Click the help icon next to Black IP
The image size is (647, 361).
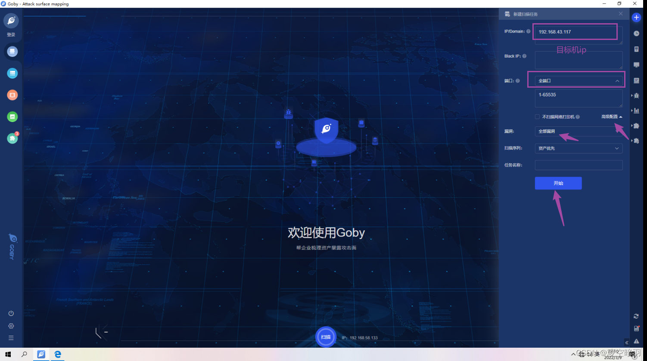pyautogui.click(x=524, y=56)
